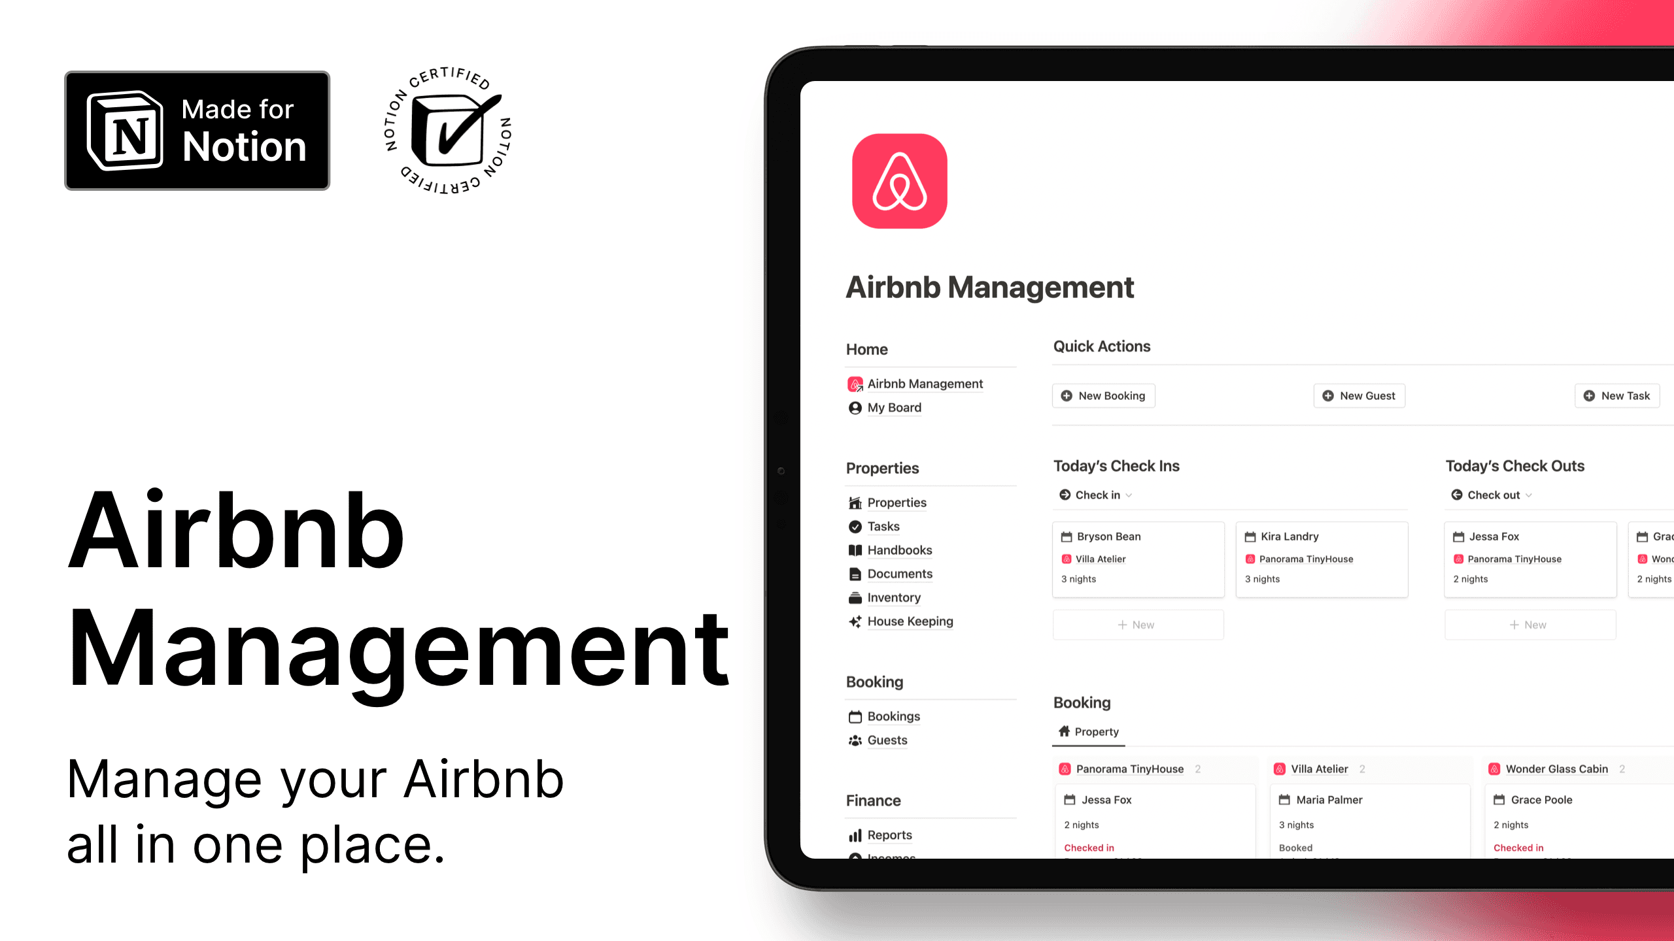
Task: Click the Bookings sidebar link
Action: [x=893, y=716]
